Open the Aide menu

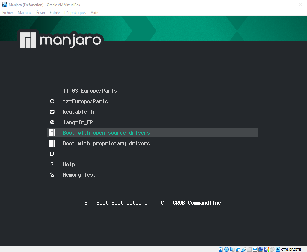94,13
